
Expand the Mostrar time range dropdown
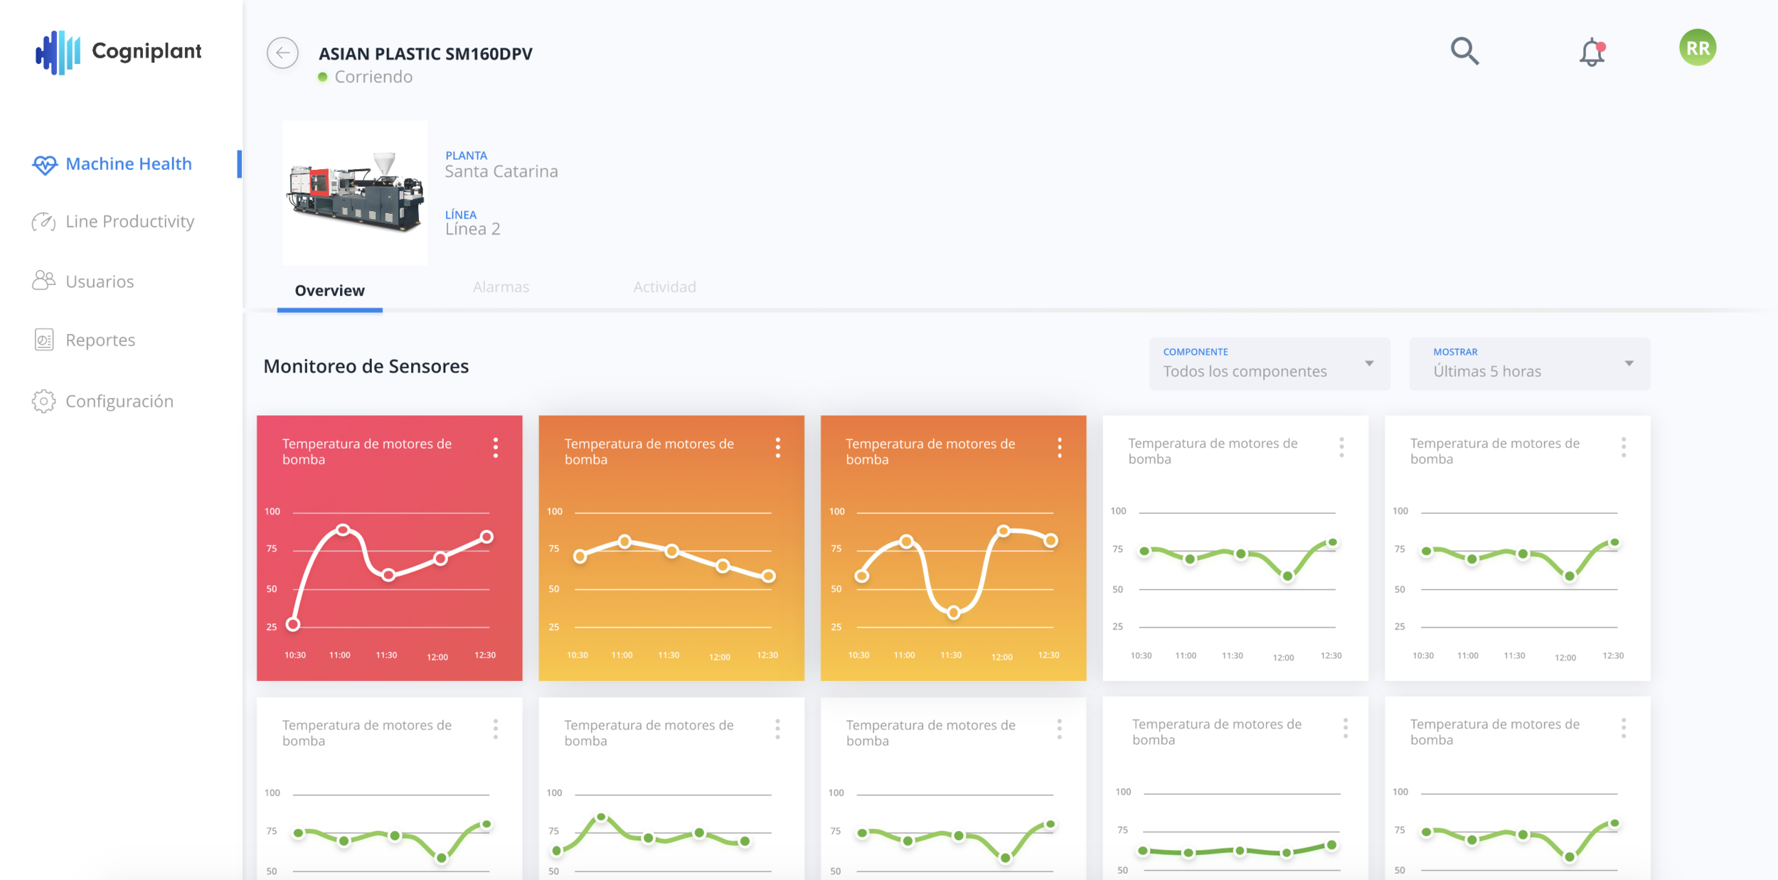pyautogui.click(x=1529, y=364)
